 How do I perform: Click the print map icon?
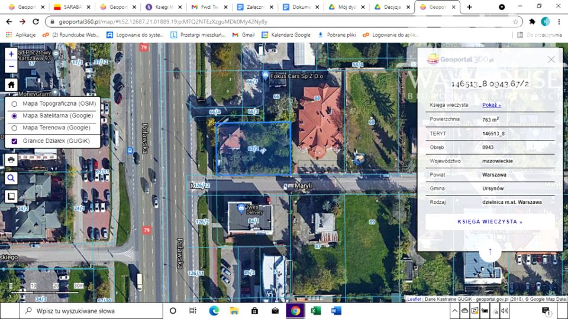click(11, 160)
